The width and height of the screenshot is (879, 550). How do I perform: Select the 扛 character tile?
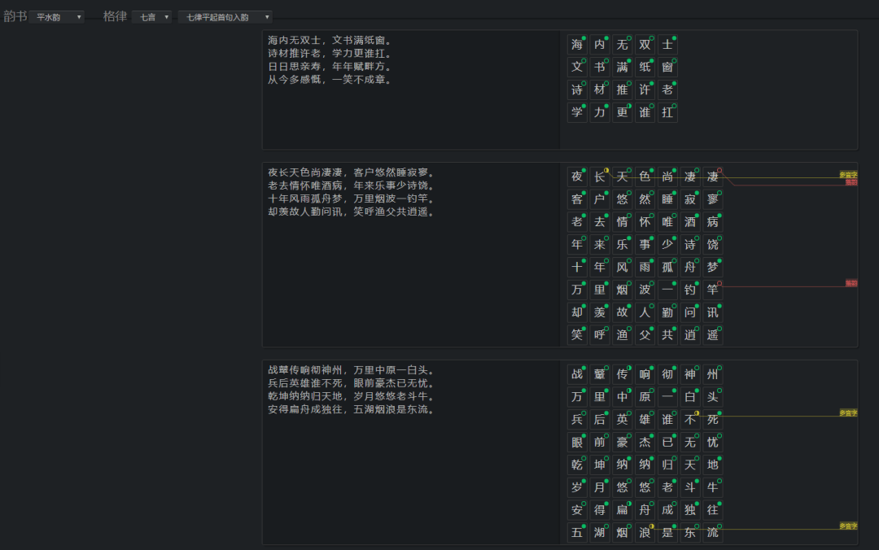pos(667,112)
